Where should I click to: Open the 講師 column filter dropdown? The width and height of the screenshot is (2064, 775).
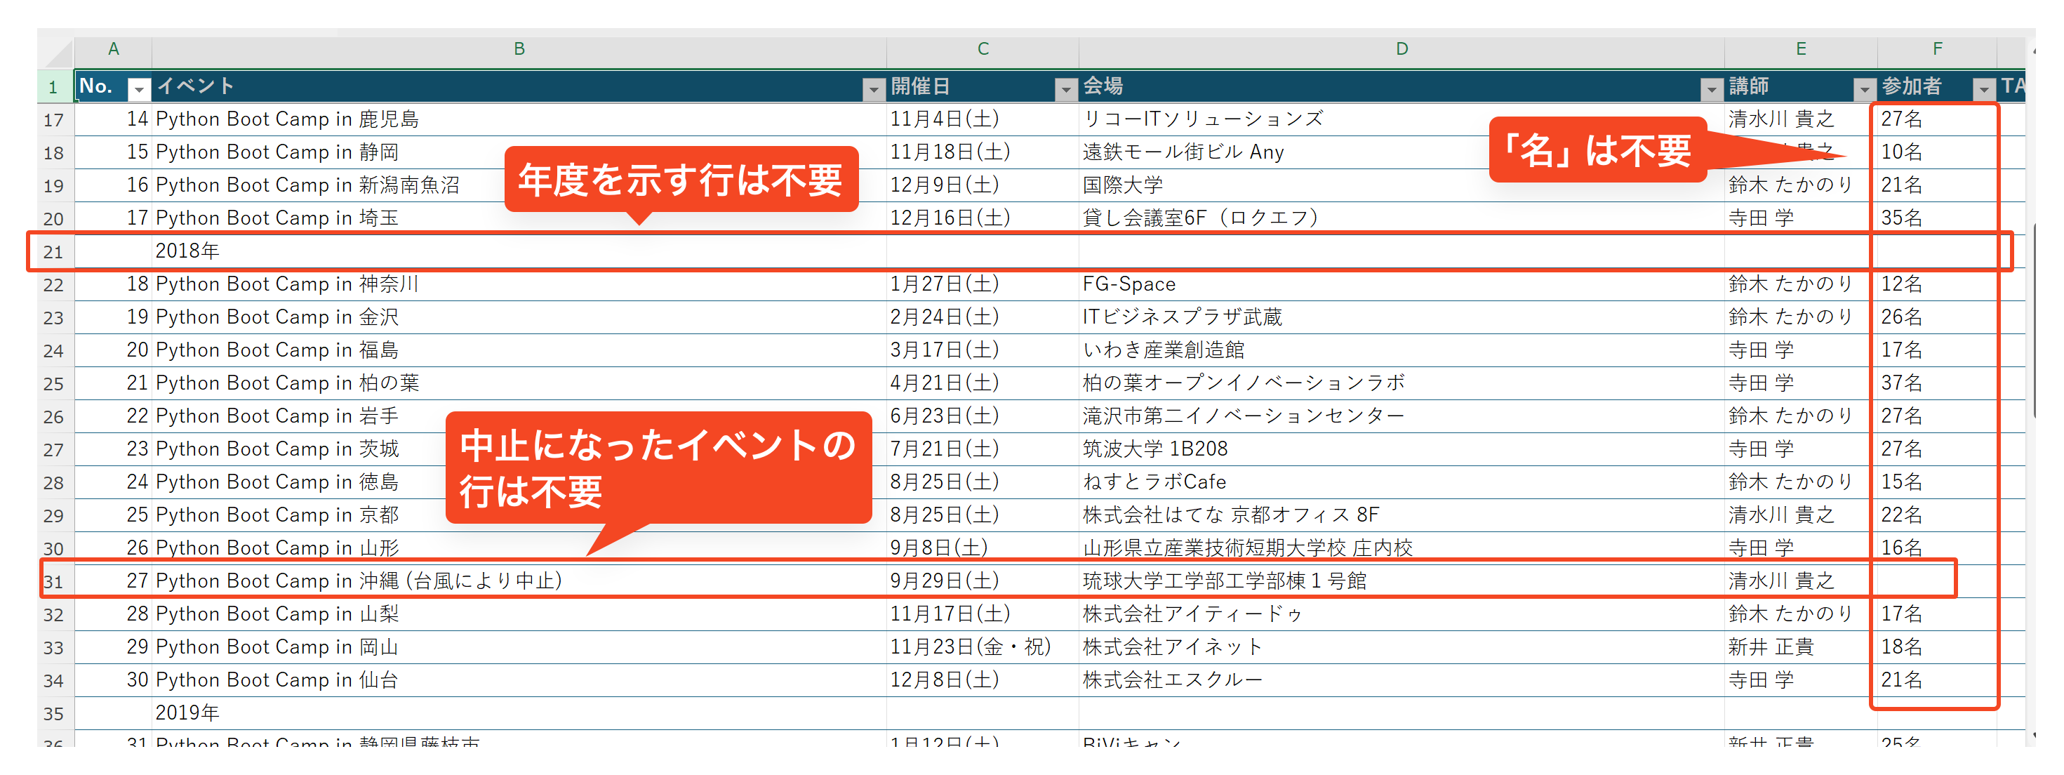click(1865, 89)
